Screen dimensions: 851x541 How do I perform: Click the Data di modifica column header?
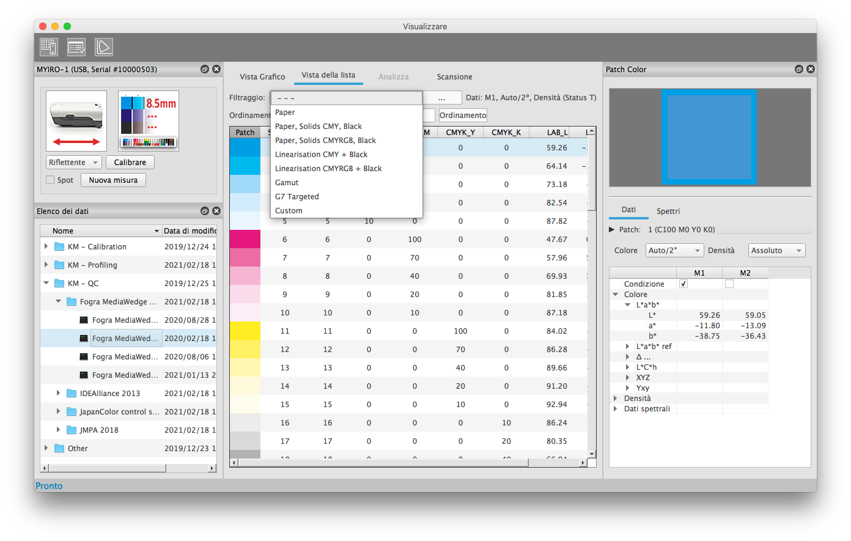pos(190,231)
